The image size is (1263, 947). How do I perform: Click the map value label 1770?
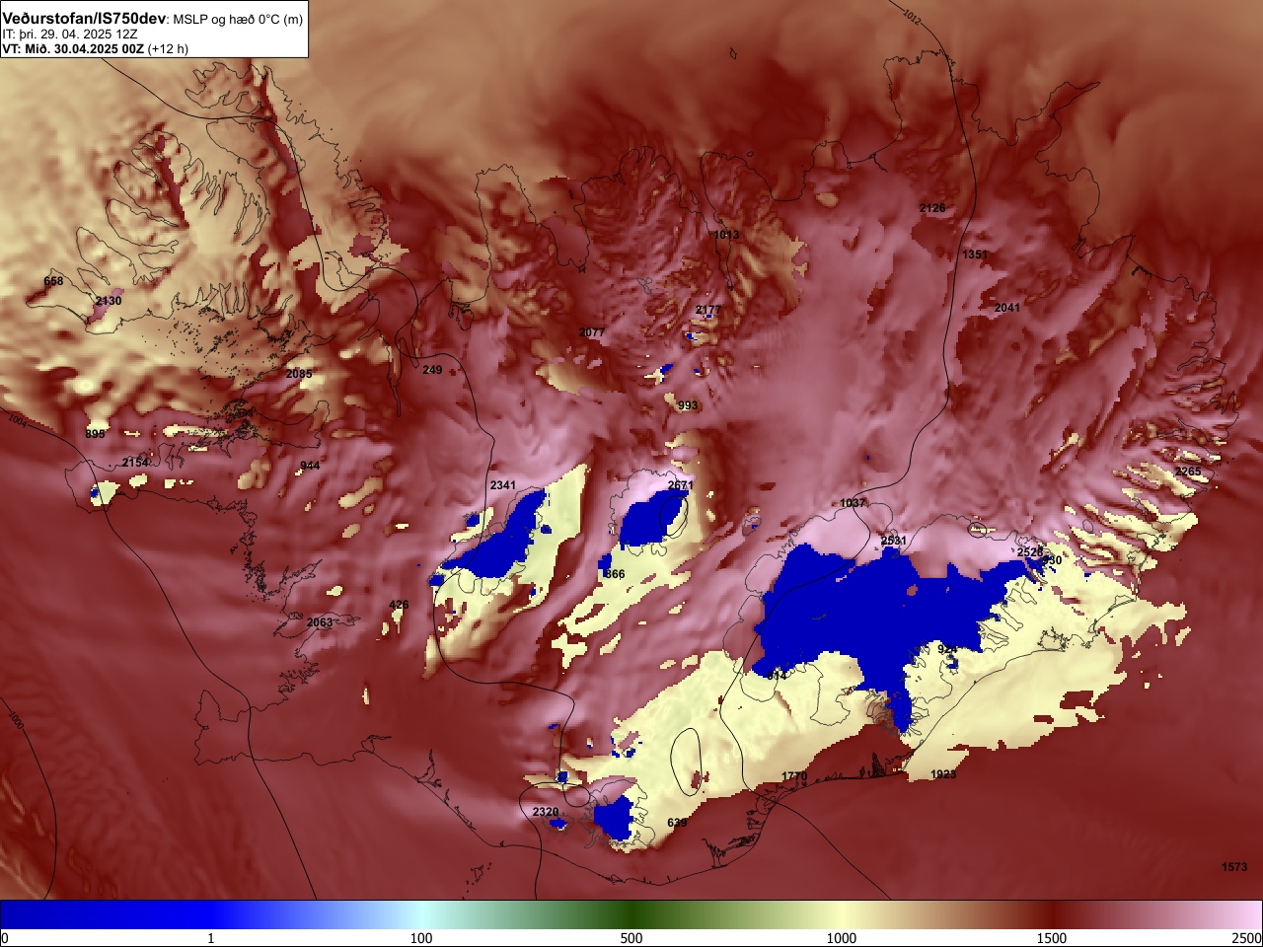pyautogui.click(x=794, y=776)
